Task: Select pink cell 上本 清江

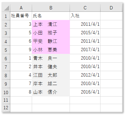Action: (x=51, y=25)
